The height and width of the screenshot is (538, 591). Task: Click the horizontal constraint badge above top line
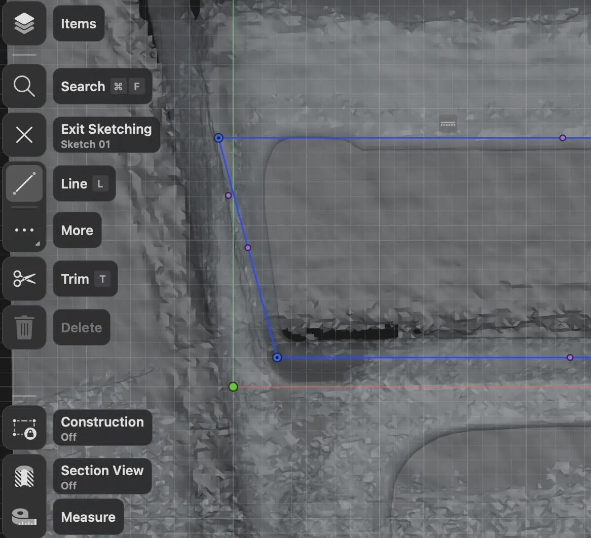[x=448, y=124]
